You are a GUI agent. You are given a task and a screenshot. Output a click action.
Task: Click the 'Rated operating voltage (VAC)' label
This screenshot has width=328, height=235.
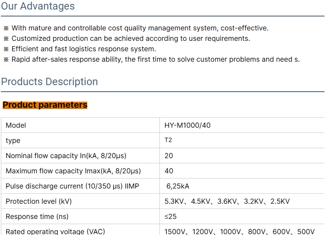(55, 232)
